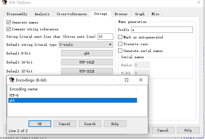Switch to the Graph tab
This screenshot has width=205, height=139.
click(x=140, y=14)
